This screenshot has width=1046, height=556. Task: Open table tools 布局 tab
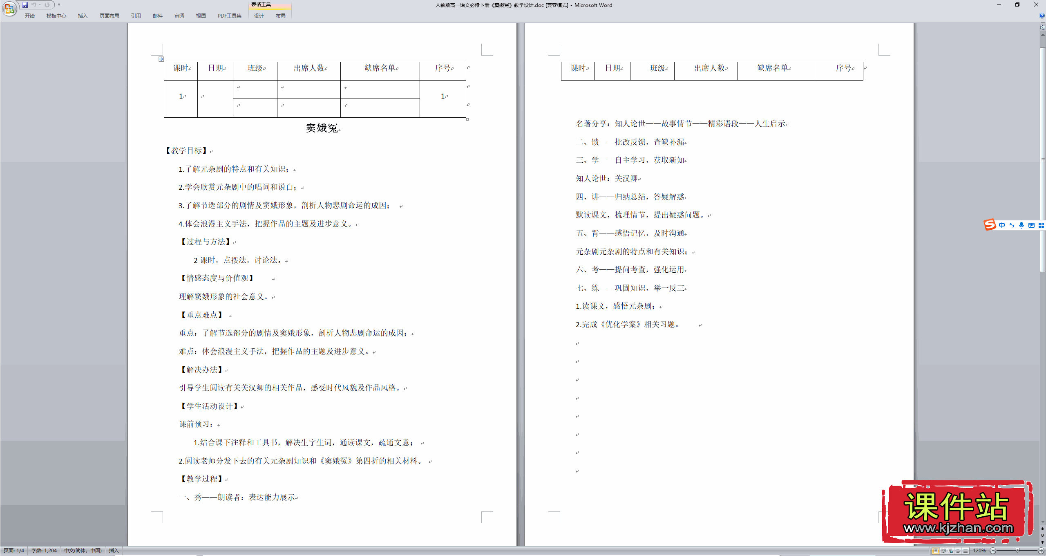coord(280,16)
